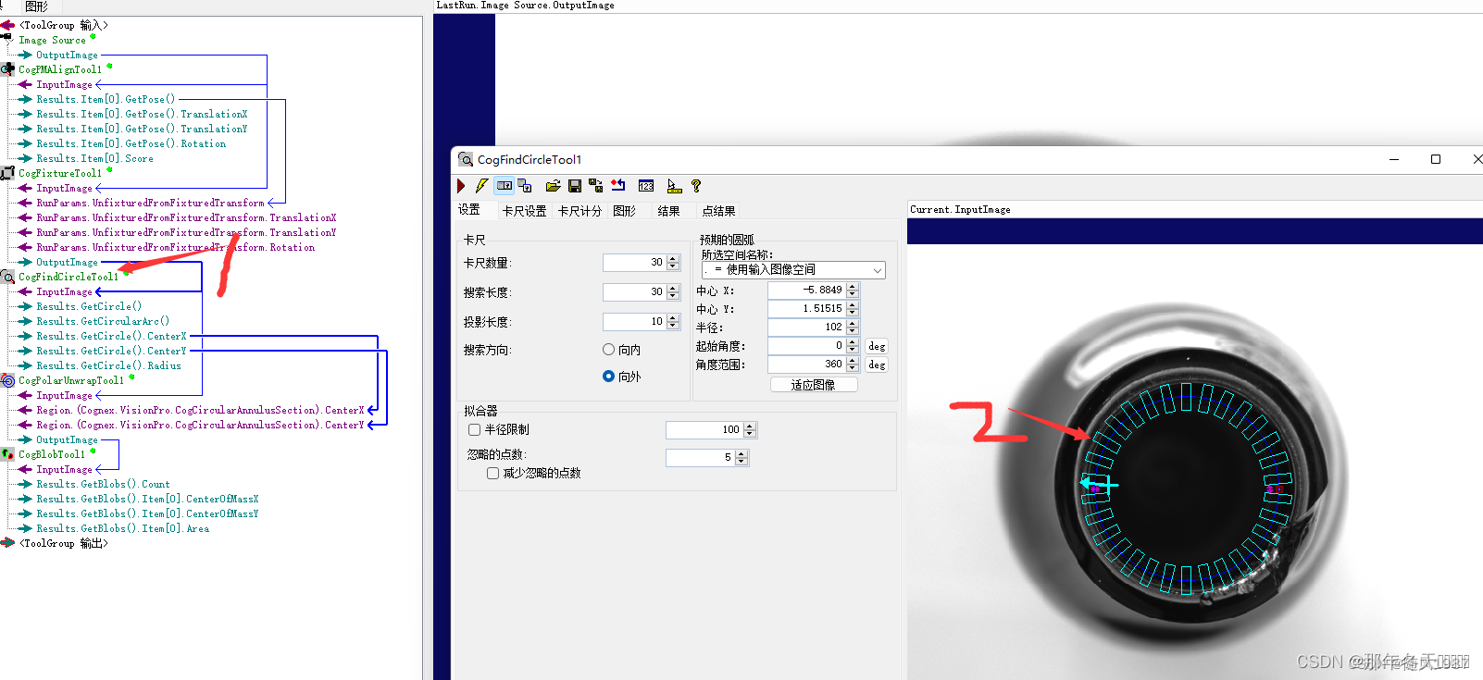
Task: Reset the tool using the blue return-arrow icon
Action: coord(617,186)
